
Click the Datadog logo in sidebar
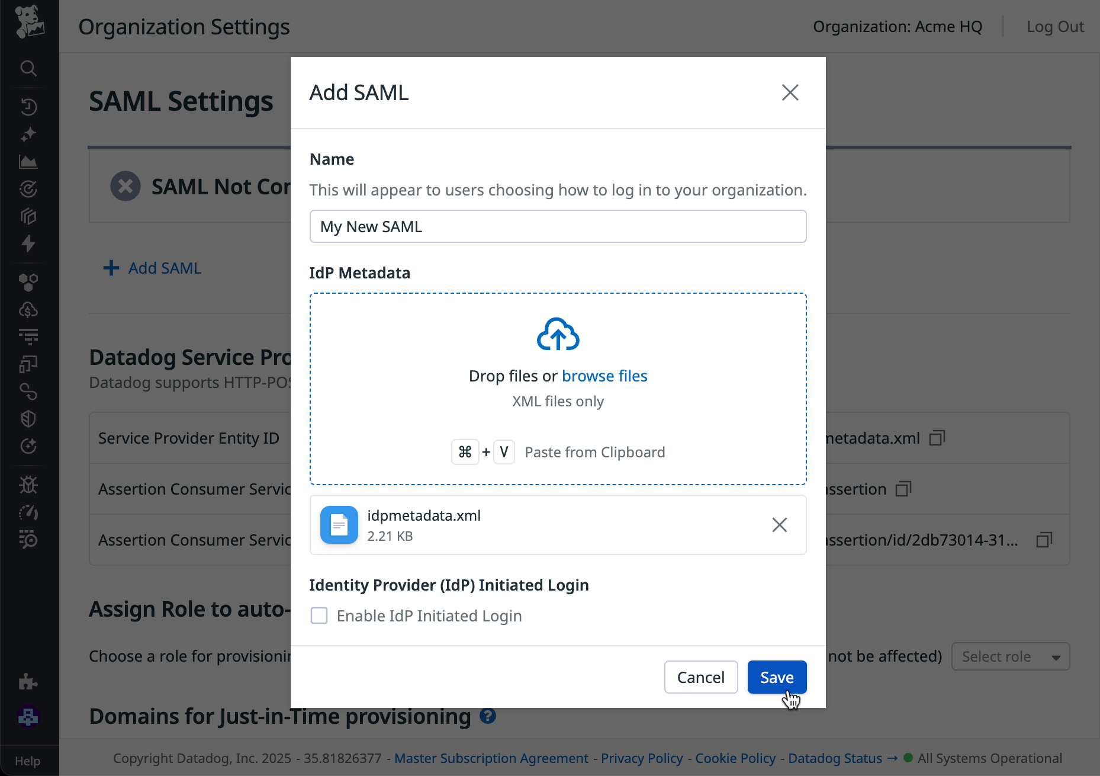pyautogui.click(x=29, y=22)
